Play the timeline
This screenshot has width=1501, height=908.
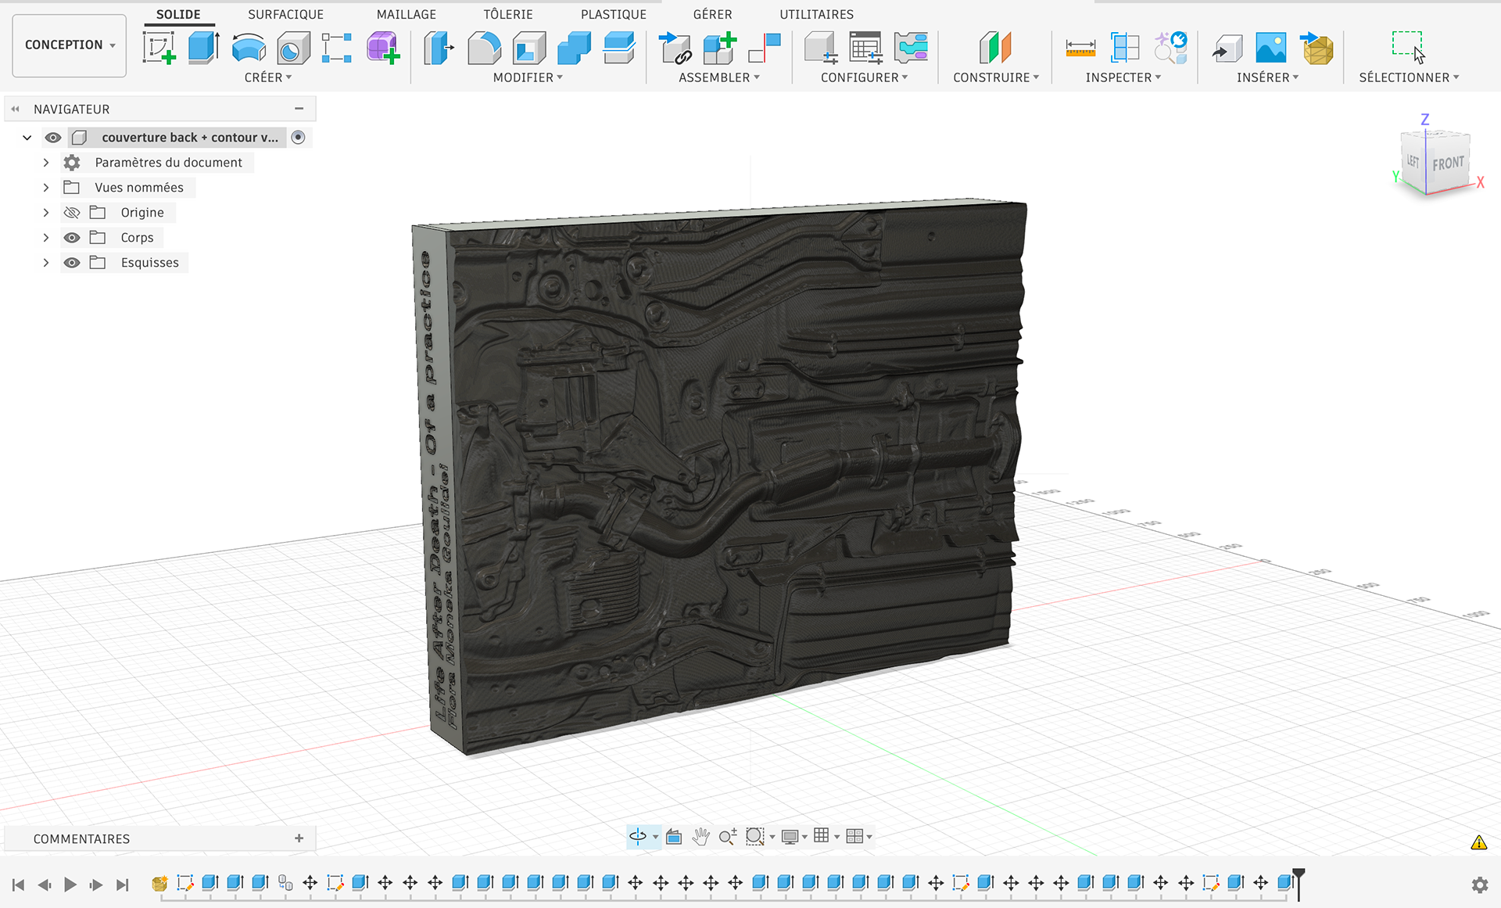coord(70,885)
